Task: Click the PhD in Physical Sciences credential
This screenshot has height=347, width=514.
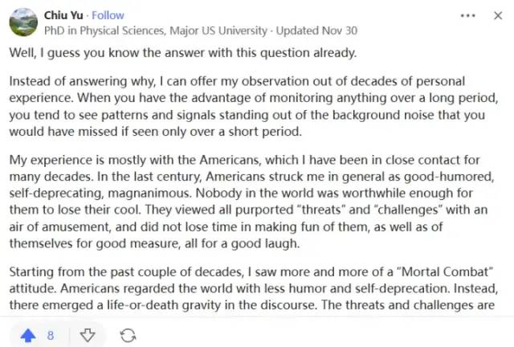Action: (155, 31)
